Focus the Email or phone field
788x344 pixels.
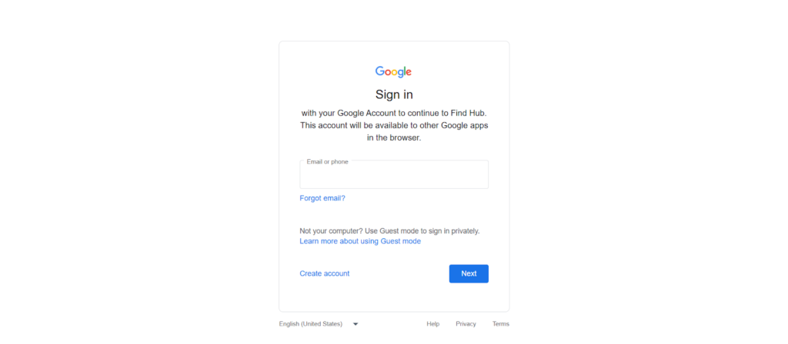pos(394,174)
